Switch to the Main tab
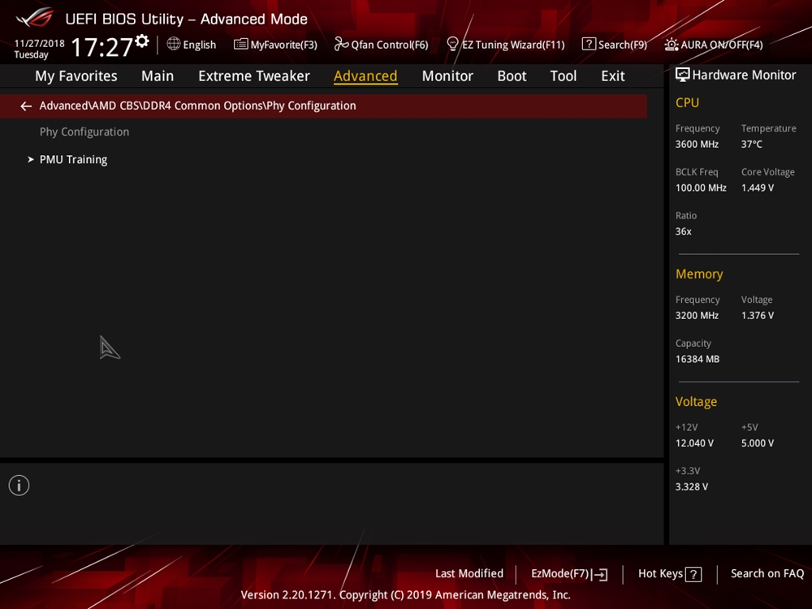Image resolution: width=812 pixels, height=609 pixels. coord(158,76)
